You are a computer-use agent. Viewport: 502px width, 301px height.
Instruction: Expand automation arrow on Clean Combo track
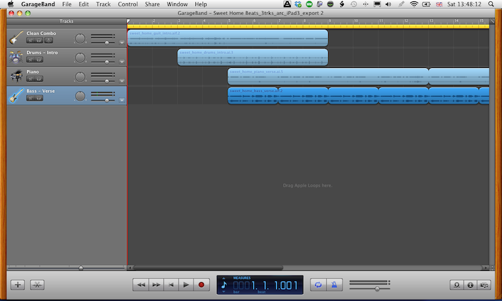tap(122, 43)
